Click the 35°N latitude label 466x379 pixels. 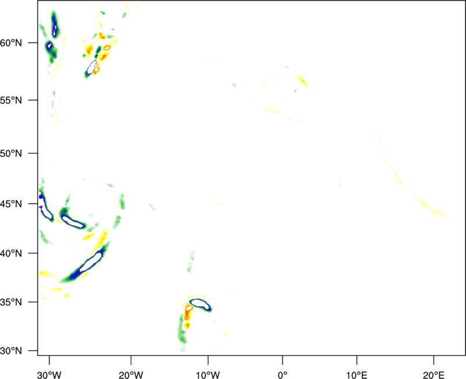[11, 302]
